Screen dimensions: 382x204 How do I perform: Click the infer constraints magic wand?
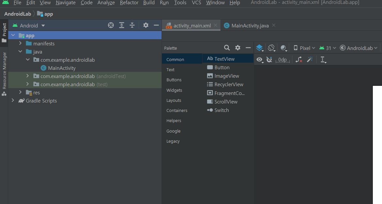(310, 60)
